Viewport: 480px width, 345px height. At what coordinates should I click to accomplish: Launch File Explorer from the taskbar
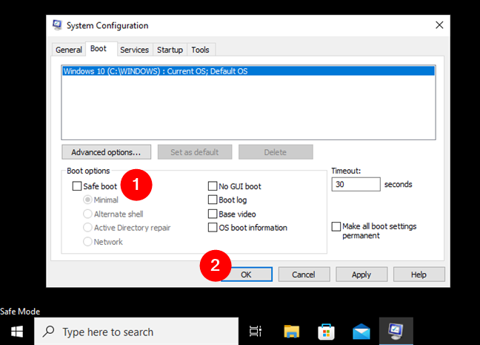tap(291, 332)
